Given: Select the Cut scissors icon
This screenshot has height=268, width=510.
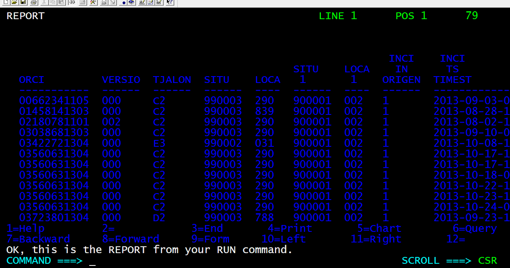Looking at the screenshot, I should (44, 3).
